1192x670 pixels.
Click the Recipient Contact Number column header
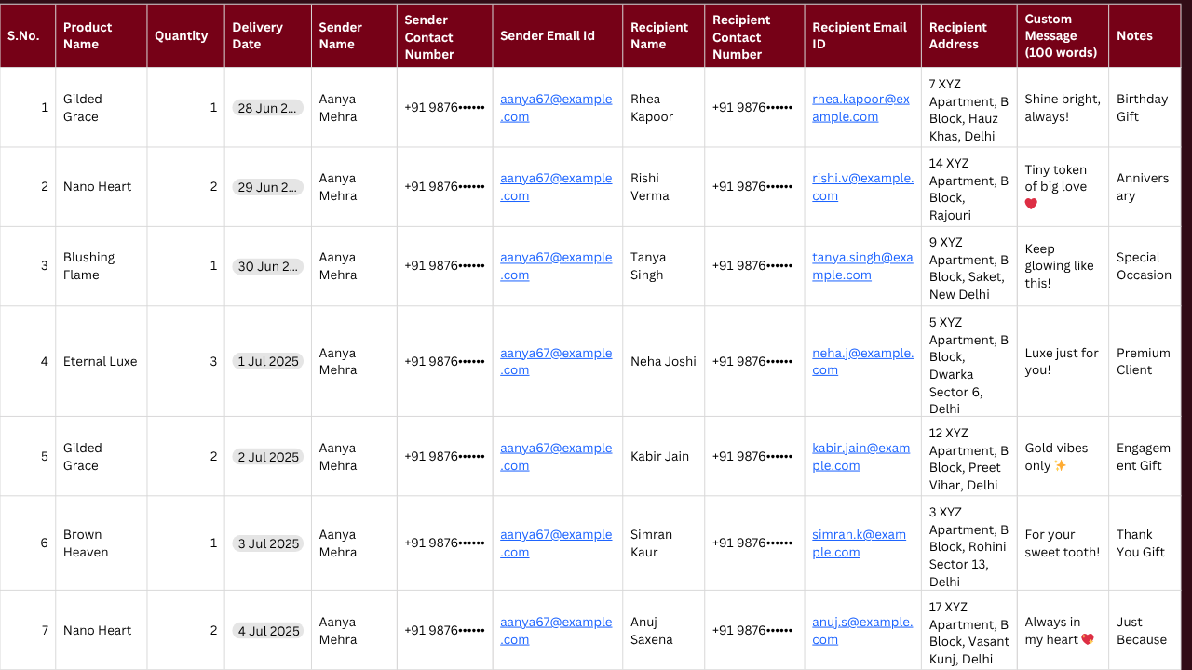(x=754, y=35)
